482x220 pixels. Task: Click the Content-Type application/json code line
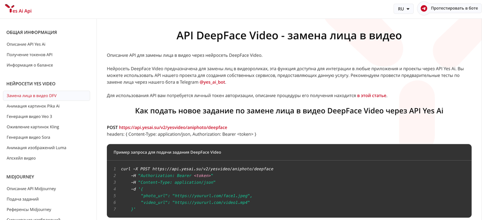174,183
